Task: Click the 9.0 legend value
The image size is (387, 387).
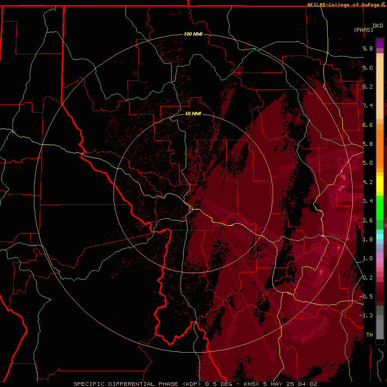Action: (x=368, y=68)
